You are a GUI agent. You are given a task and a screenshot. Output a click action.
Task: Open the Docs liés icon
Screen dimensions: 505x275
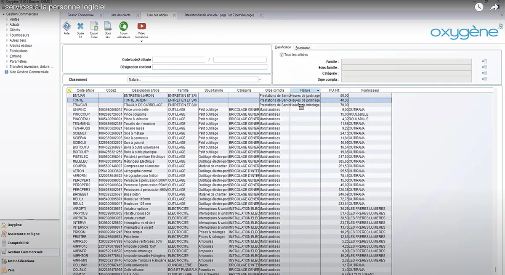pos(108,26)
